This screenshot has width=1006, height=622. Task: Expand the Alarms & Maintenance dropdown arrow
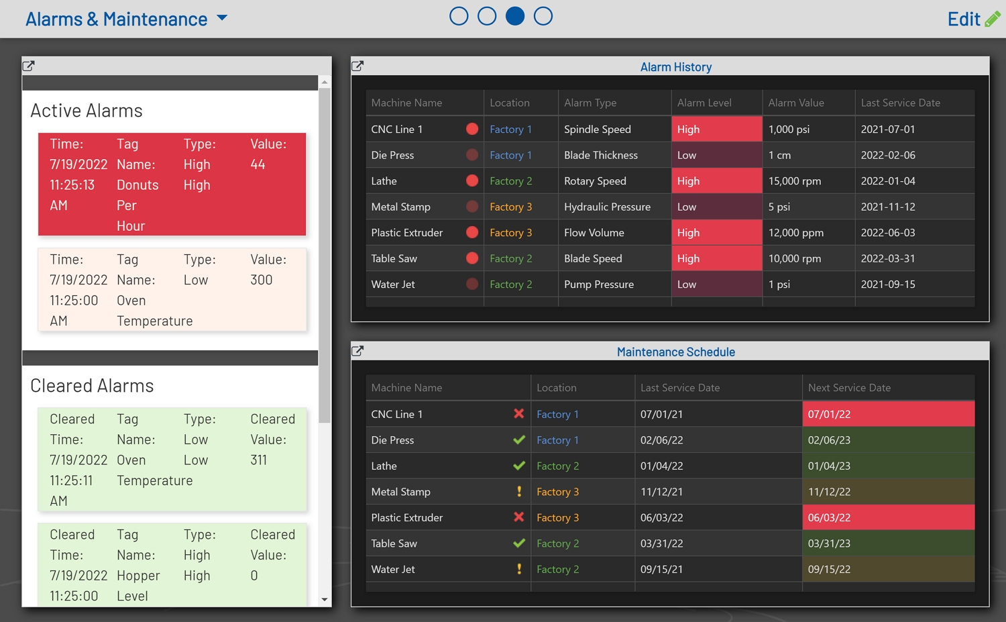(223, 18)
